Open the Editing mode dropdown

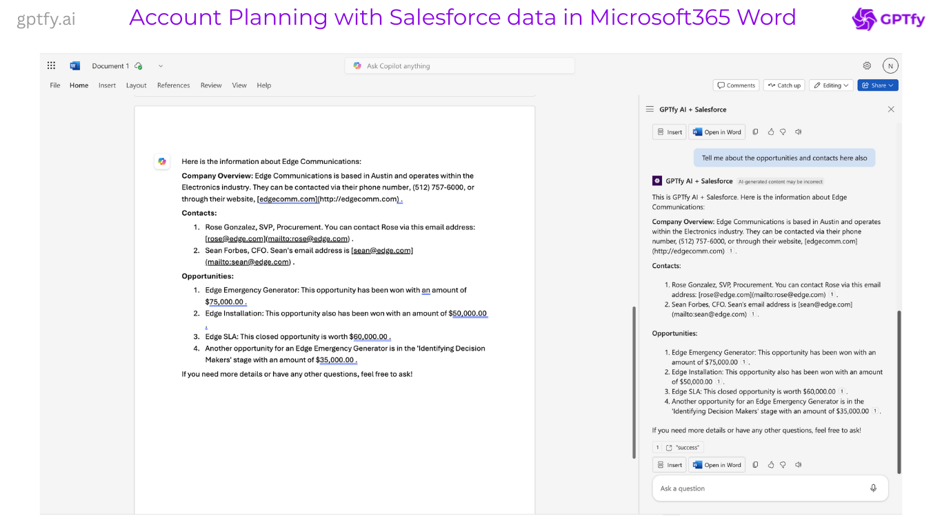[x=831, y=85]
